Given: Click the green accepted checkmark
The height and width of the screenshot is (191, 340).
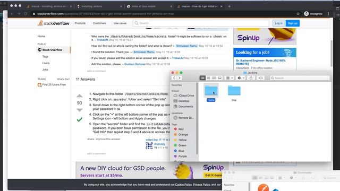Looking at the screenshot, I should pos(80,119).
